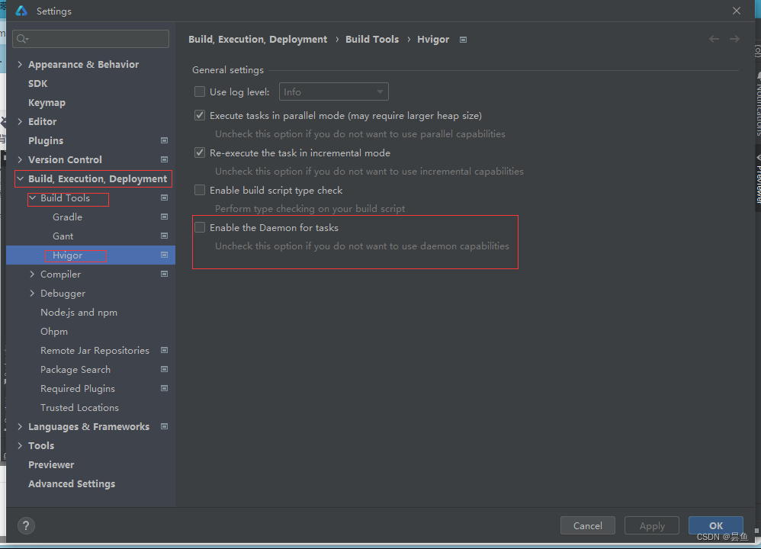
Task: Enable the Daemon for tasks
Action: coord(199,227)
